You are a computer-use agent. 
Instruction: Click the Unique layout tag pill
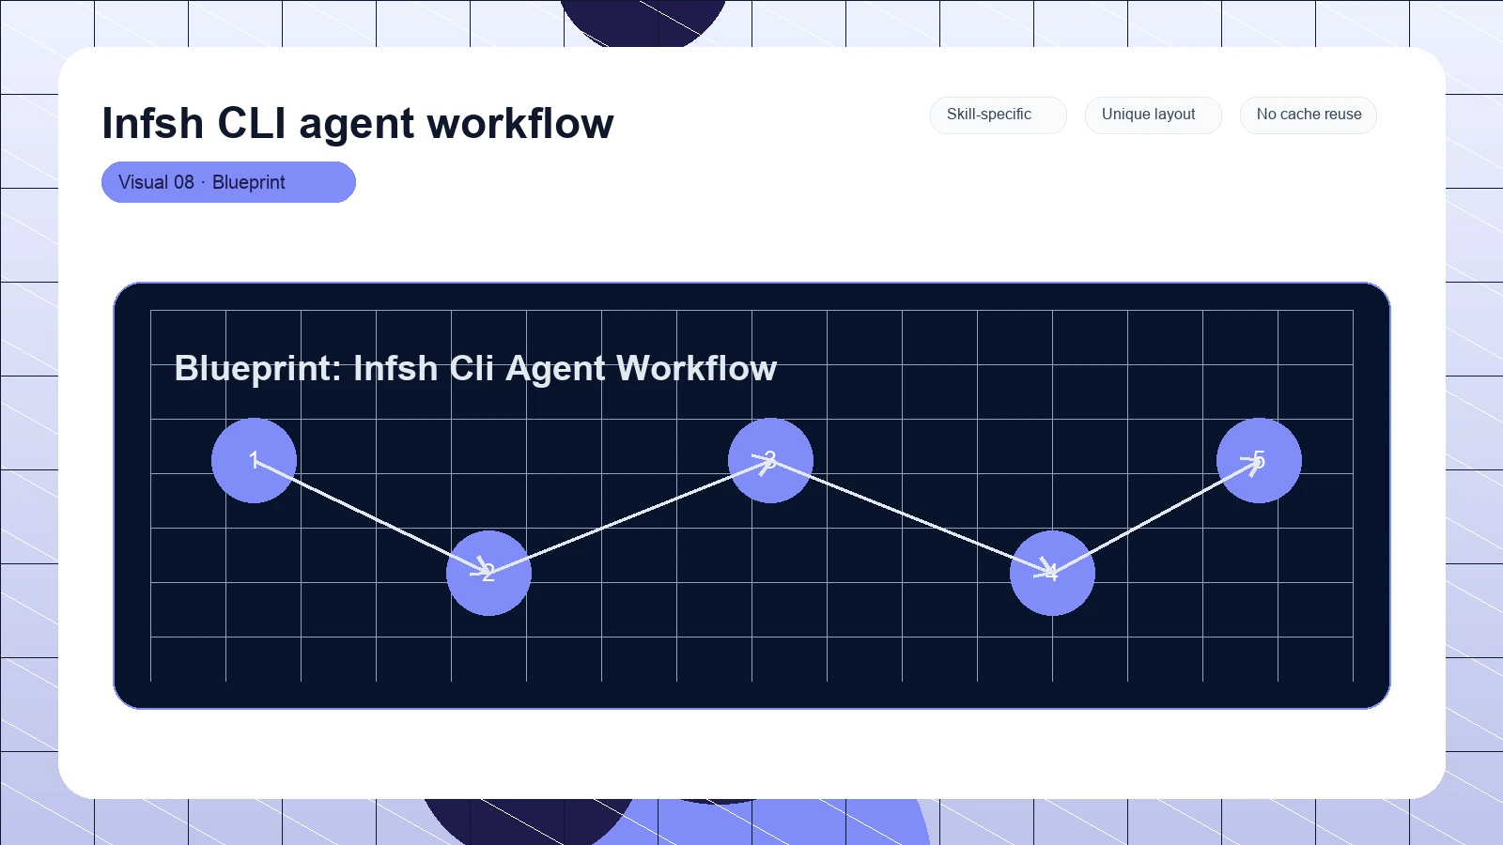point(1153,115)
